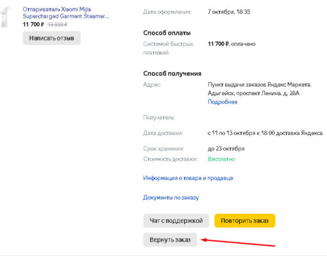Click the order date 7 октября, 18:35
The width and height of the screenshot is (327, 257).
point(229,12)
